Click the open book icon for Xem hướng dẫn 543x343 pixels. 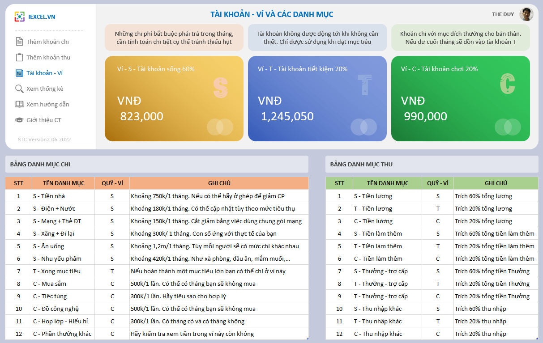point(19,104)
